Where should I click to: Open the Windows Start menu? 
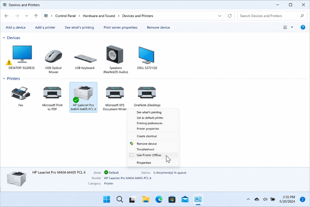[107, 199]
